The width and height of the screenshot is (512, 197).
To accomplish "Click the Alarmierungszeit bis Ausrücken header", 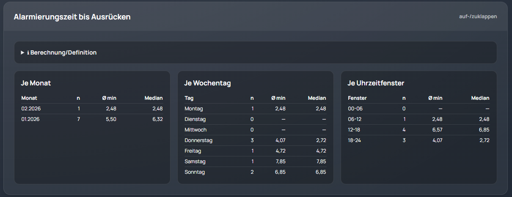I will [72, 17].
